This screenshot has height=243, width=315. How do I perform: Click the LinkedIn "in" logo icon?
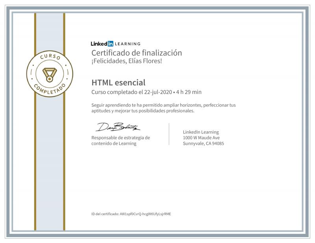(x=110, y=44)
